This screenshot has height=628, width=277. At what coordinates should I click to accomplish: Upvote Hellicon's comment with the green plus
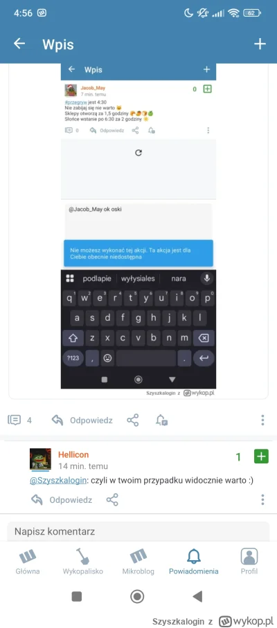261,456
